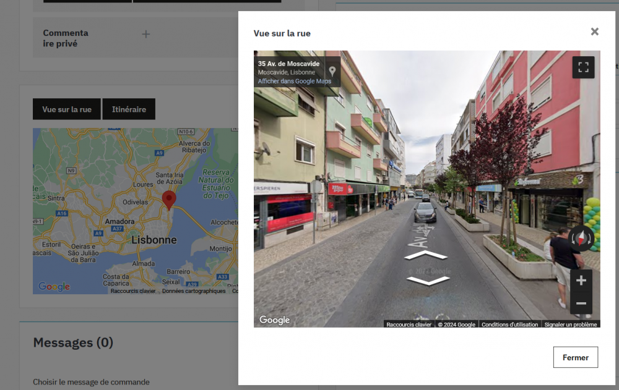Click the 35 Av. de Moscavide address text
This screenshot has width=619, height=390.
tap(288, 64)
